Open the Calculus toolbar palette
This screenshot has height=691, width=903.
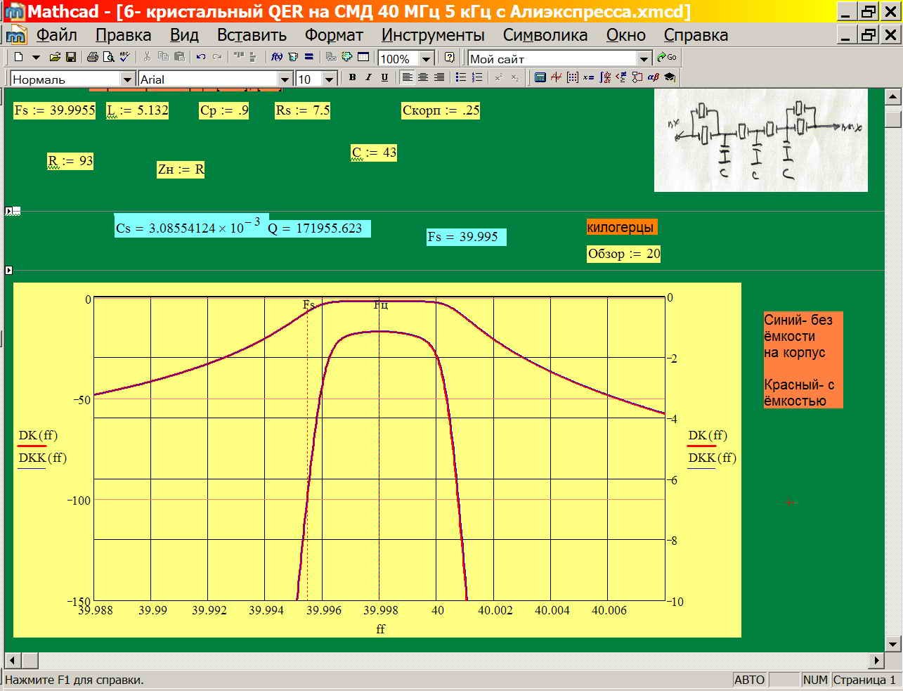[x=604, y=78]
